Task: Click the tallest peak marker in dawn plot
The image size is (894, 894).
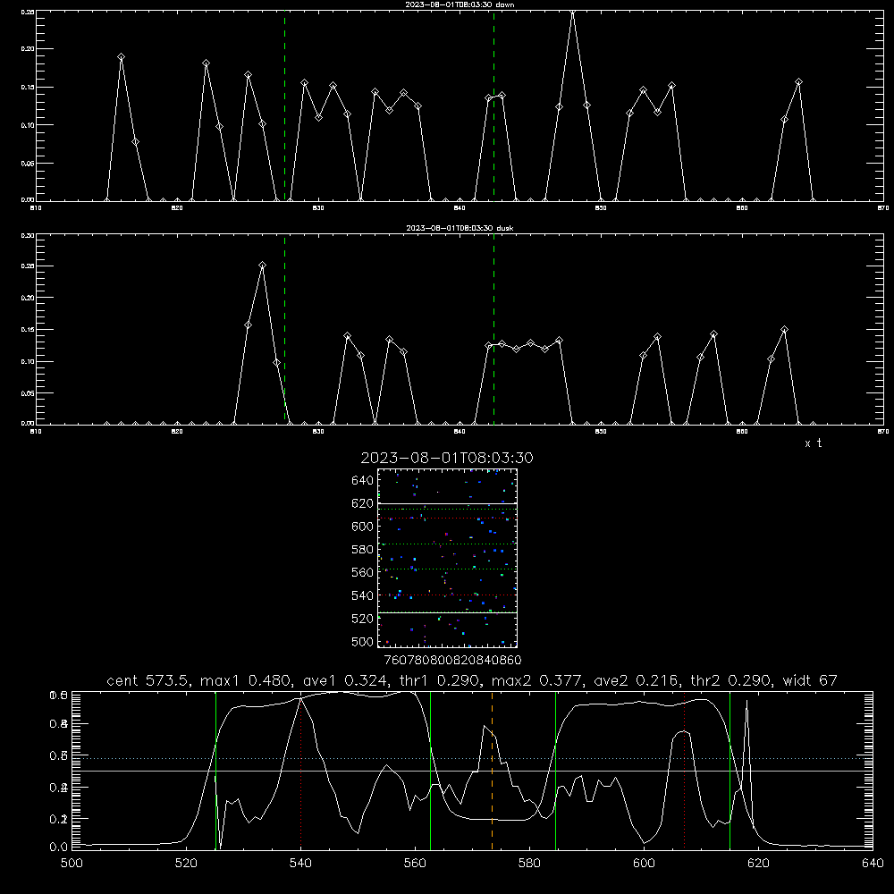Action: point(573,12)
